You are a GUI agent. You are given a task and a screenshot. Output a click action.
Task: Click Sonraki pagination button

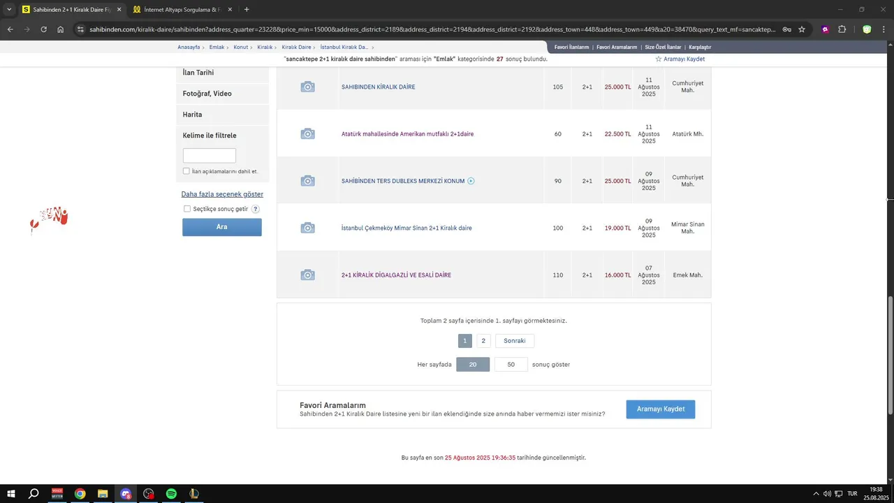[x=515, y=341]
